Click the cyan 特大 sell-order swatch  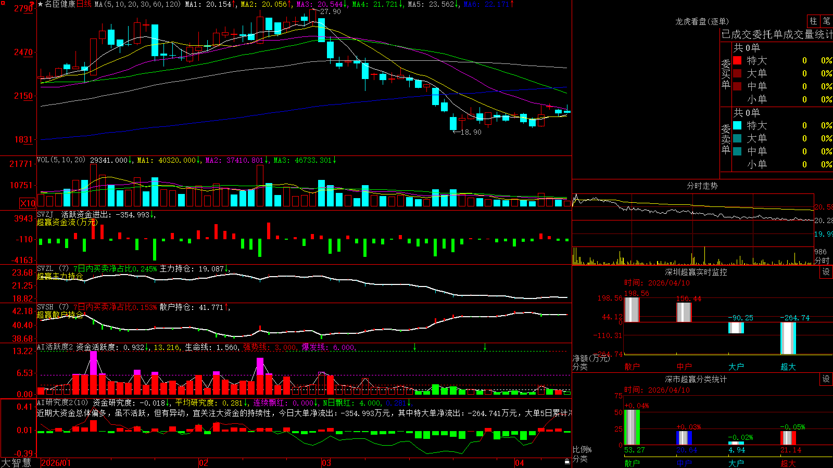737,125
